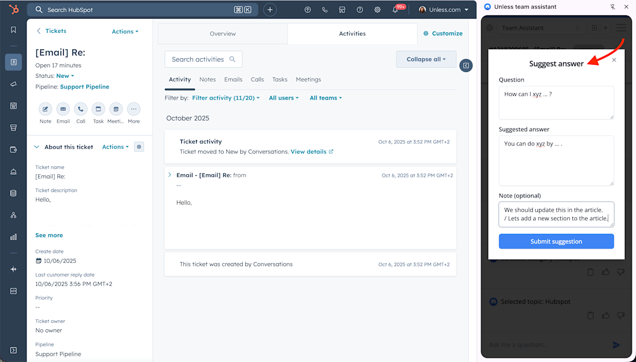Open the Commerce storefront sidebar icon
This screenshot has height=362, width=636.
13,128
